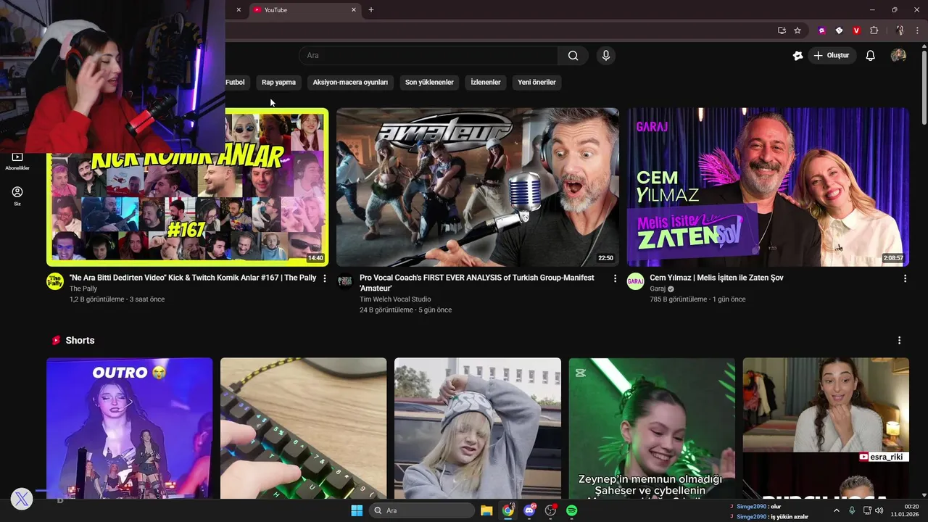Open the Garaj channel avatar

[x=636, y=281]
